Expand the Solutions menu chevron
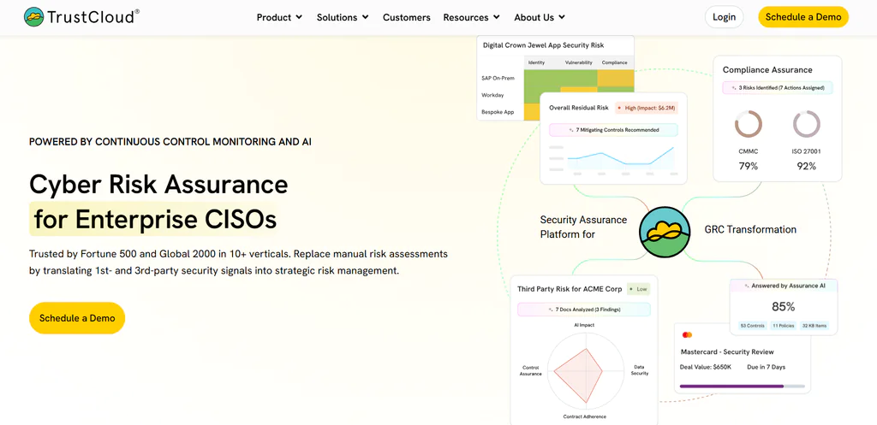The height and width of the screenshot is (425, 877). coord(365,17)
